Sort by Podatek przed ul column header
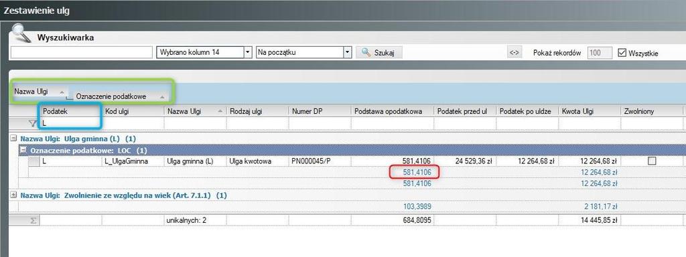 [x=465, y=112]
